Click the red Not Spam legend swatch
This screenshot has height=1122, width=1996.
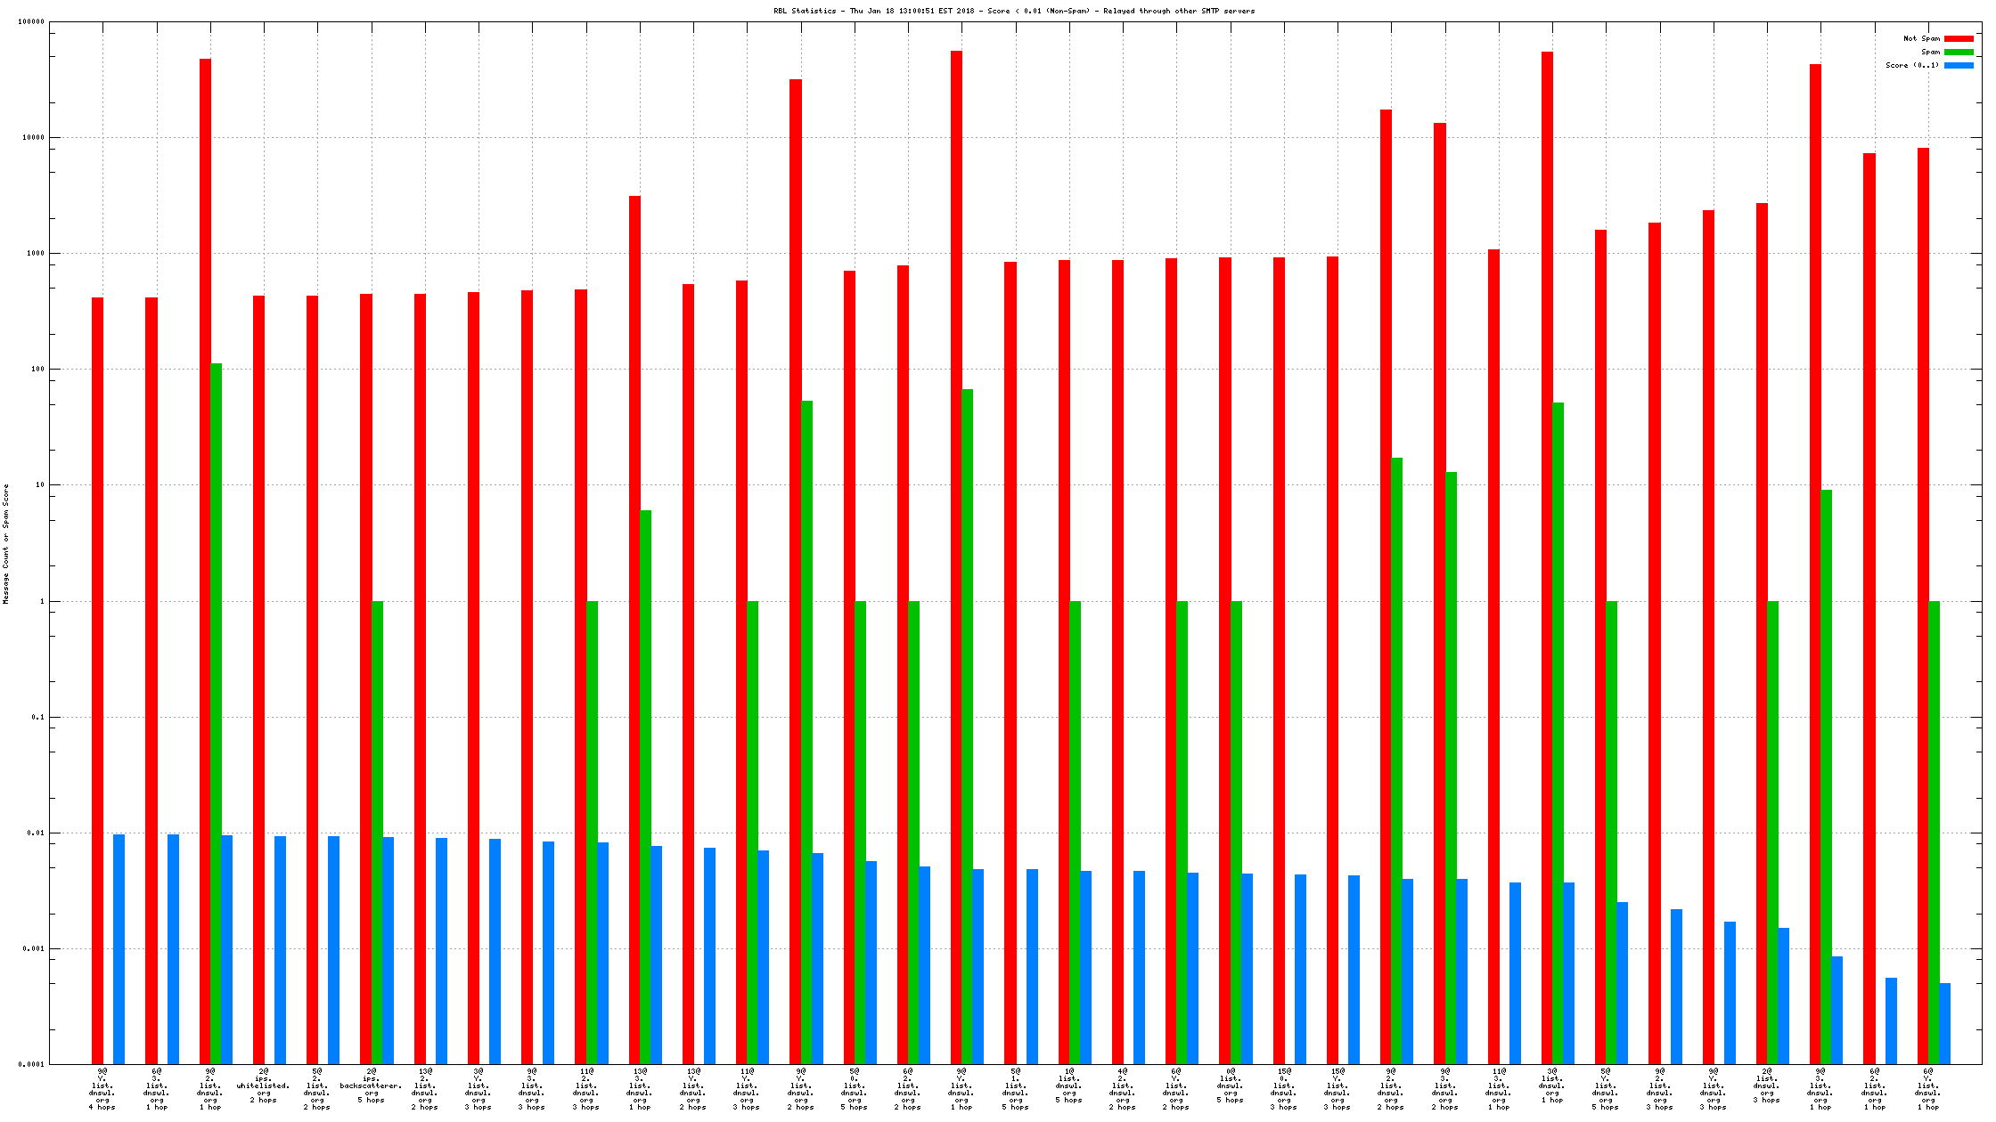(x=1959, y=38)
